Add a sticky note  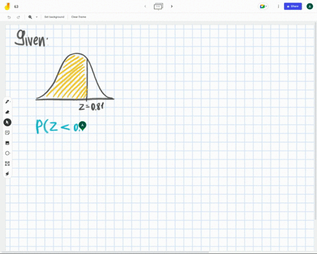click(x=7, y=132)
